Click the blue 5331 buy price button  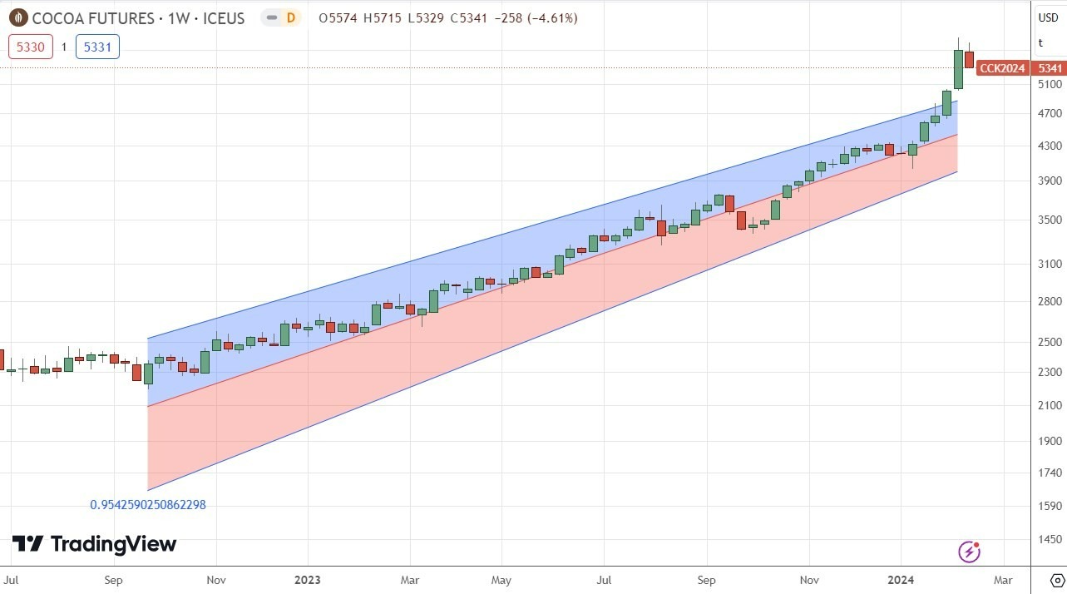pos(97,47)
